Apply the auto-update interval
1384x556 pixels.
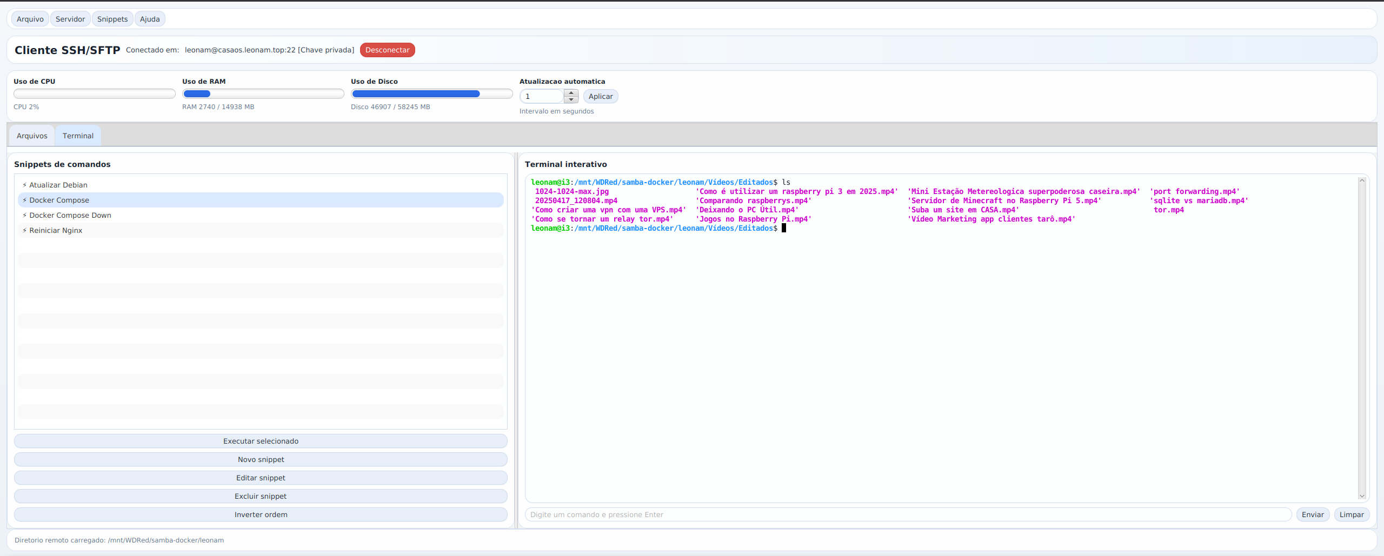[601, 96]
